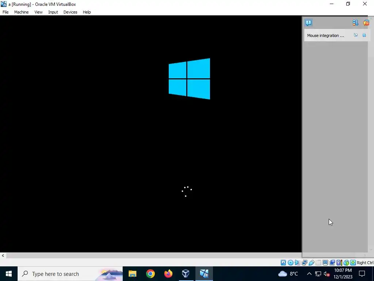The image size is (374, 281).
Task: Delete all notifications via stacked-messages icon
Action: click(366, 23)
